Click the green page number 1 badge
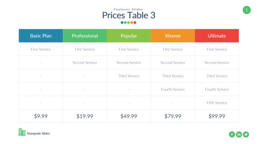This screenshot has height=144, width=257. [247, 10]
